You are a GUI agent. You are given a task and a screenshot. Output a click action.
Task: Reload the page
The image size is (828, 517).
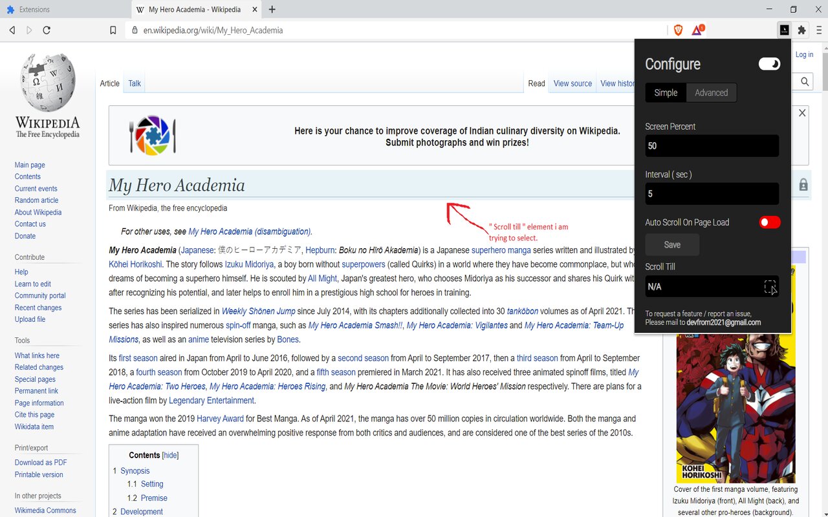[x=47, y=30]
